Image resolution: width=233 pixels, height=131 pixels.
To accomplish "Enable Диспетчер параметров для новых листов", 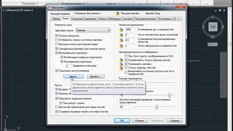I will (56, 107).
